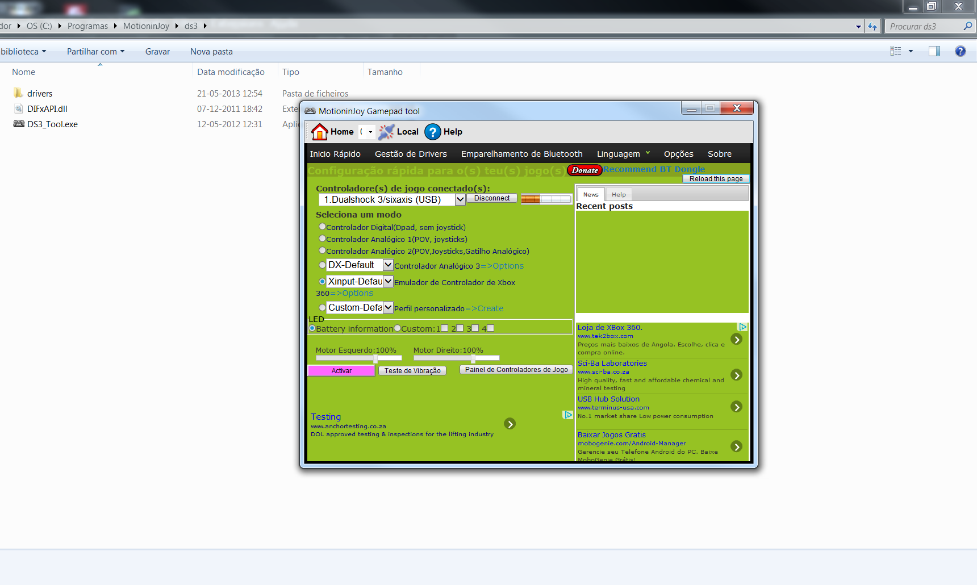Screen dimensions: 977x585
Task: Open Emparelhamento de Bluetooth tab
Action: [x=521, y=154]
